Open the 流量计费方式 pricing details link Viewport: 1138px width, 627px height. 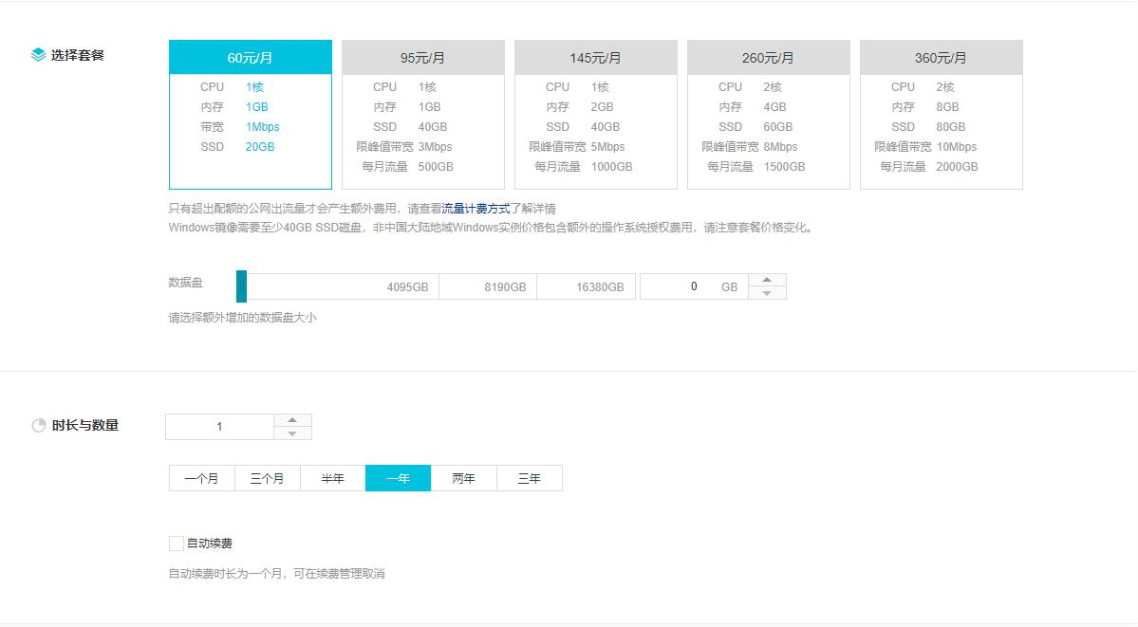(x=476, y=210)
